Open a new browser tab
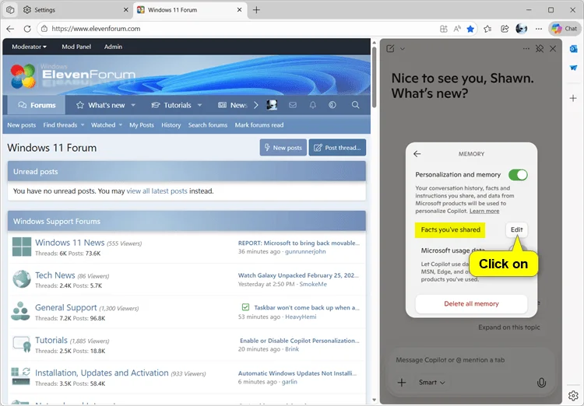584x406 pixels. [256, 10]
